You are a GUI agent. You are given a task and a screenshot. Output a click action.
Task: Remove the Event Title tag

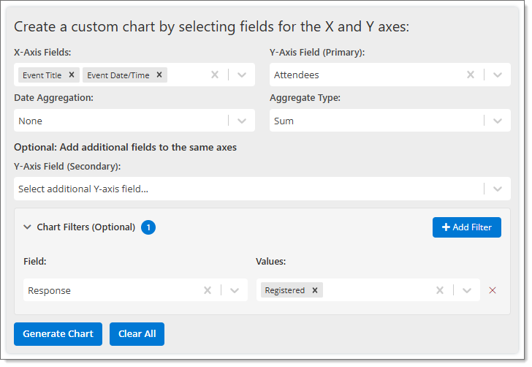[72, 75]
